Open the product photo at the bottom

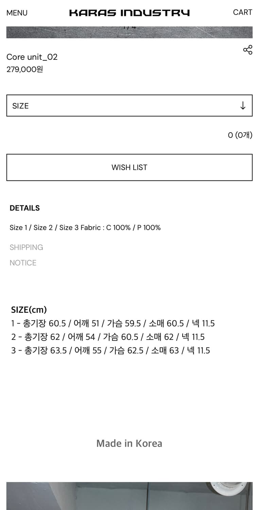129,496
